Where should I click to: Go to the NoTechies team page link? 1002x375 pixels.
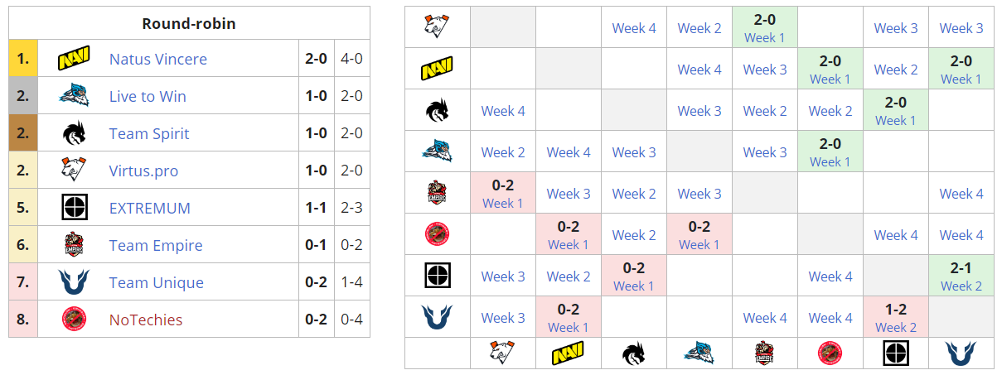(x=146, y=320)
